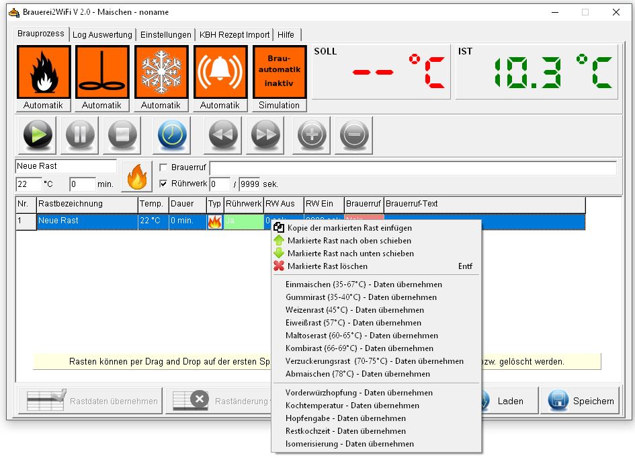Image resolution: width=635 pixels, height=458 pixels.
Task: Click the snowflake cooling icon button
Action: point(161,72)
